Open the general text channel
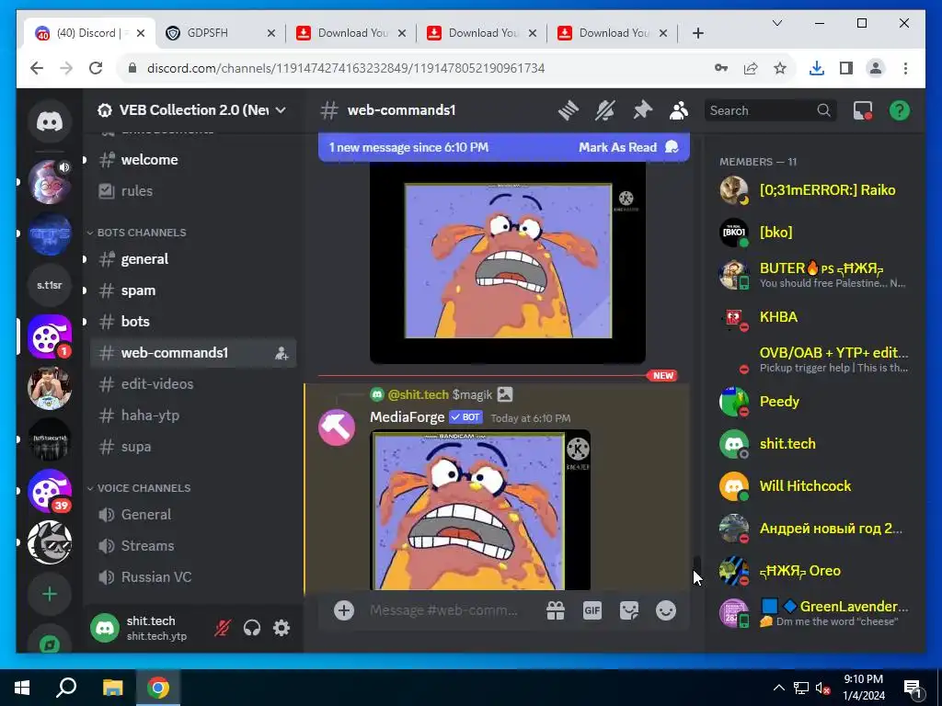942x706 pixels. point(193,259)
